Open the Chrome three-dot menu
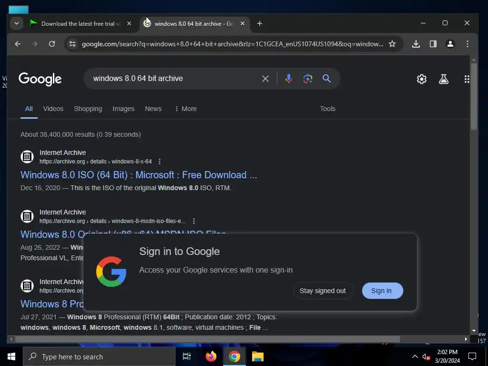This screenshot has width=488, height=366. [x=467, y=44]
